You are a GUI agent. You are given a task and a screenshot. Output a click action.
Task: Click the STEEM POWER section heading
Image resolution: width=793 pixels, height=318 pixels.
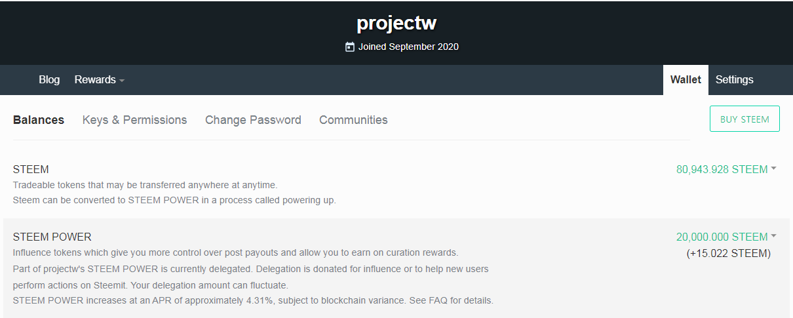(52, 237)
